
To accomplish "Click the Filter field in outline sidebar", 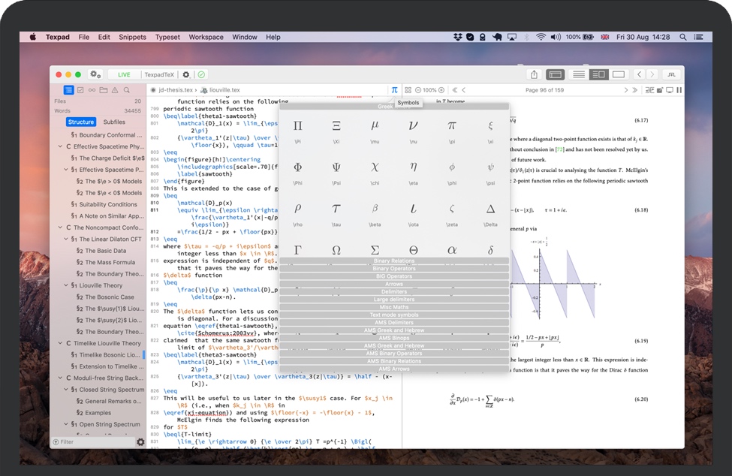I will [94, 442].
